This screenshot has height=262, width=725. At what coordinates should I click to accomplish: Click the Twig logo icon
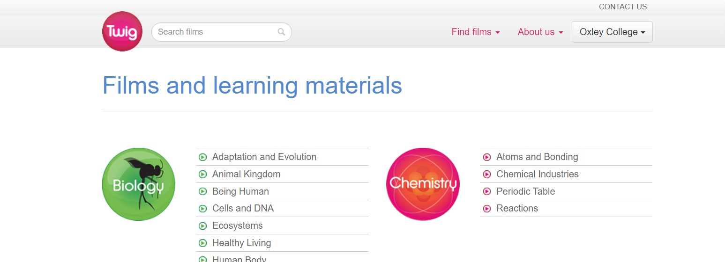click(x=122, y=31)
